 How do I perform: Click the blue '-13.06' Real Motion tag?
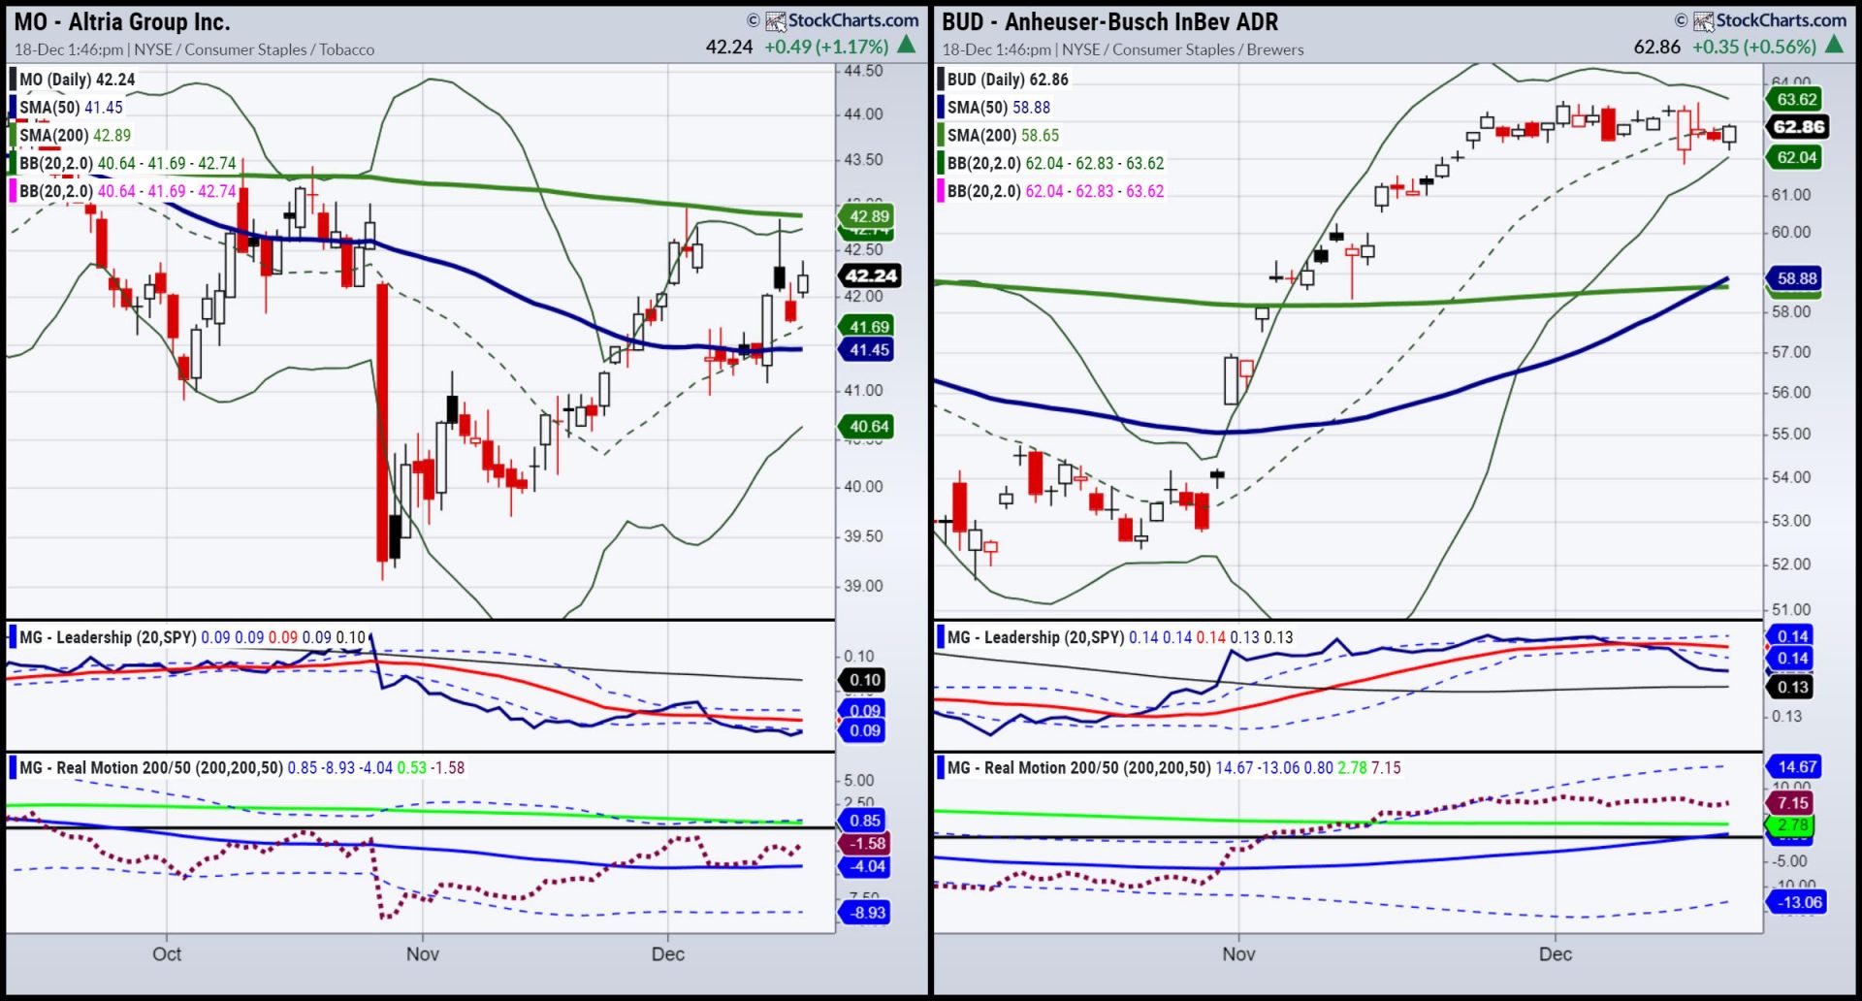(1799, 903)
